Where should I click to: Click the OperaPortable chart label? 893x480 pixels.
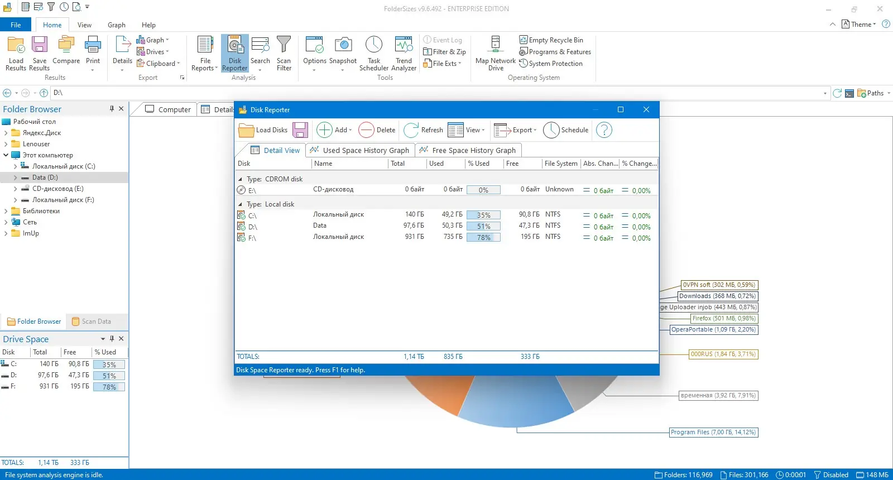(x=714, y=330)
